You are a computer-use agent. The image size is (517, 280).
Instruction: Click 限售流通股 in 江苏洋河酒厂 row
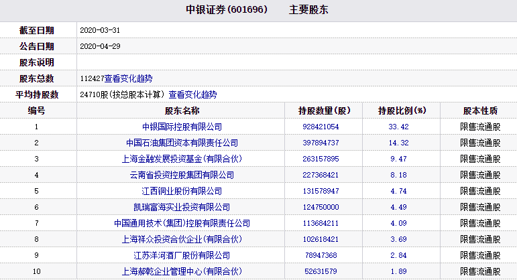[480, 255]
